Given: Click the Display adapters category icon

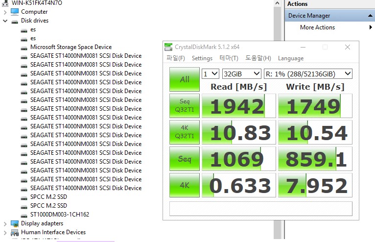Looking at the screenshot, I should coord(15,223).
